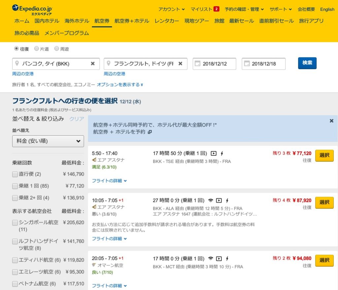Check the エティハド航空 (6) filter
Viewport: 338px width, 290px height.
15,260
